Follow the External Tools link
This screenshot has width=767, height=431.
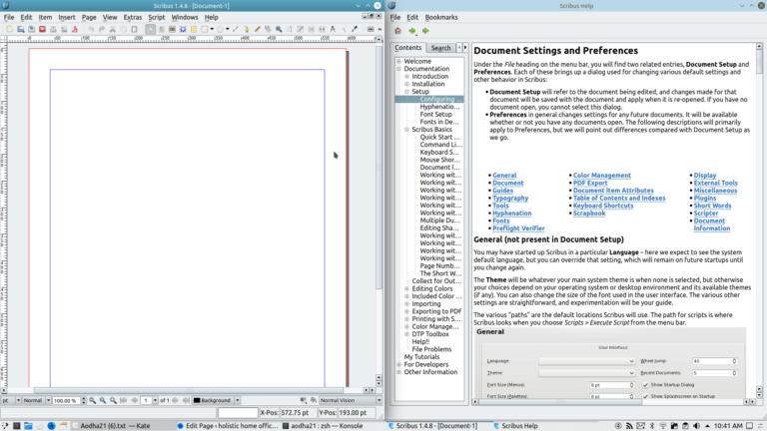(716, 183)
